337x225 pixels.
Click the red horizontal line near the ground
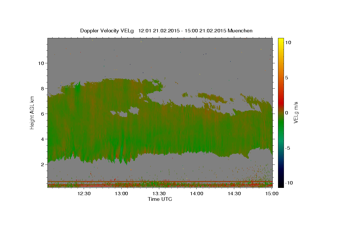click(x=160, y=182)
